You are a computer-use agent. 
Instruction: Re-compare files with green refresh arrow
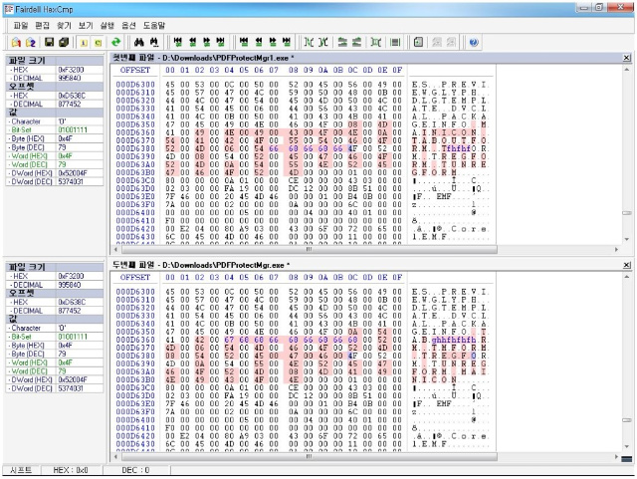pyautogui.click(x=116, y=42)
